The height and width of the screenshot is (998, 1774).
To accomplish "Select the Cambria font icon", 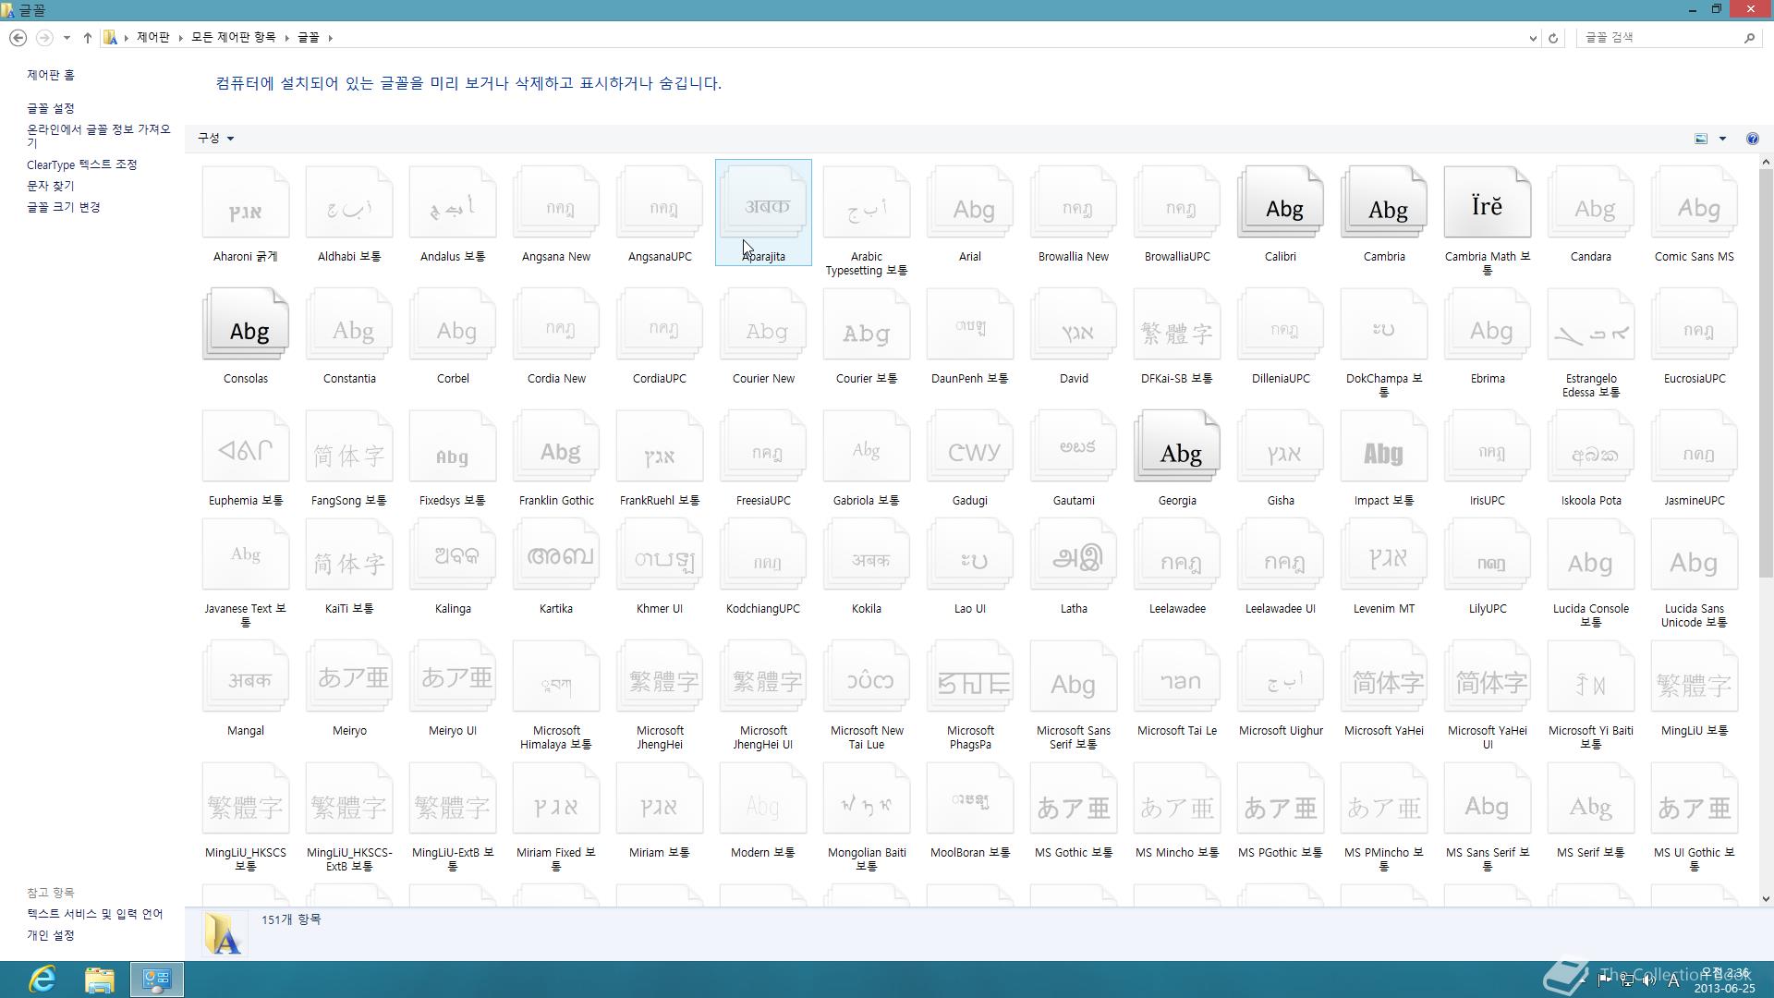I will [x=1383, y=202].
